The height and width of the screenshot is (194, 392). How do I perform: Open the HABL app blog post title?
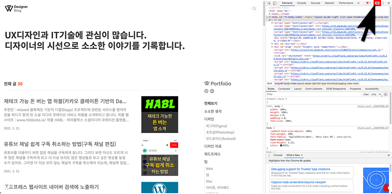coord(65,102)
